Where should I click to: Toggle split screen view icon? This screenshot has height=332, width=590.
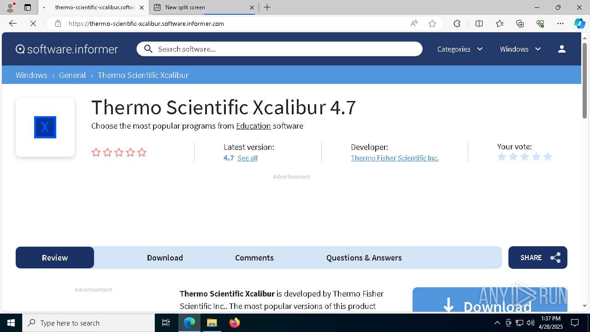pos(479,24)
